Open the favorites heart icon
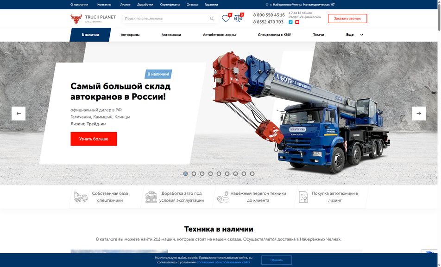The height and width of the screenshot is (267, 441). 226,19
